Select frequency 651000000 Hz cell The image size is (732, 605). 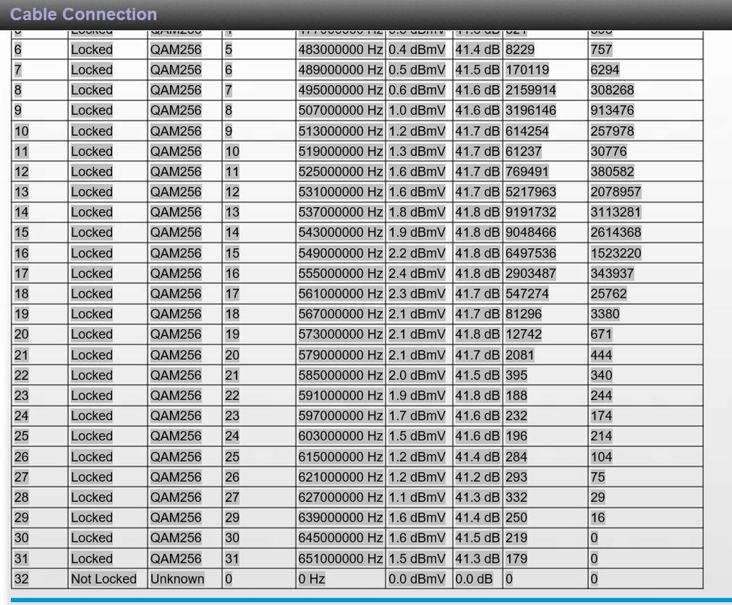(341, 558)
